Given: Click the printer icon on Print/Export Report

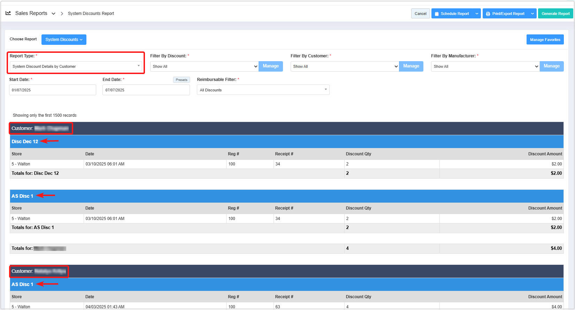Looking at the screenshot, I should pos(488,14).
